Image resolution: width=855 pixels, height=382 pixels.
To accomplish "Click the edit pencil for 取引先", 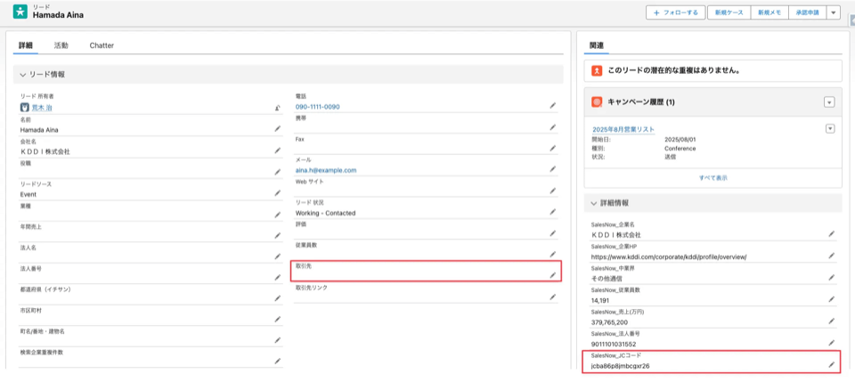I will click(553, 276).
